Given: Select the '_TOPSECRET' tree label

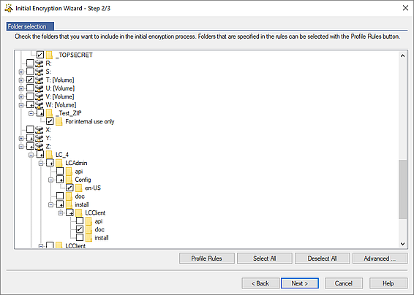Looking at the screenshot, I should [74, 55].
